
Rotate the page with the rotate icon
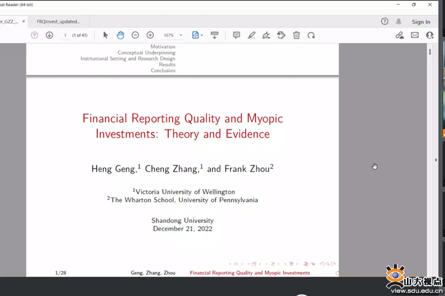[311, 35]
